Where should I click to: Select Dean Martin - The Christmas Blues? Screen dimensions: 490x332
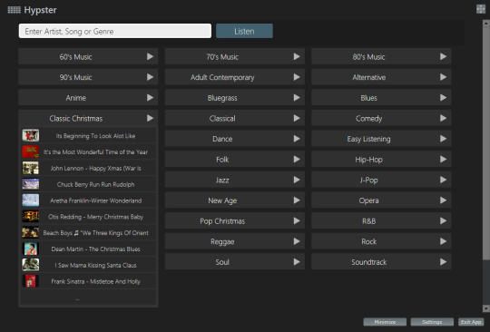tap(95, 249)
